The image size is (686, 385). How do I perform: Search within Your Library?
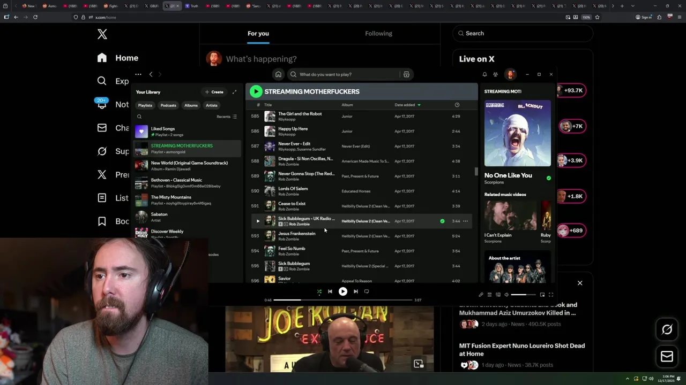(139, 117)
